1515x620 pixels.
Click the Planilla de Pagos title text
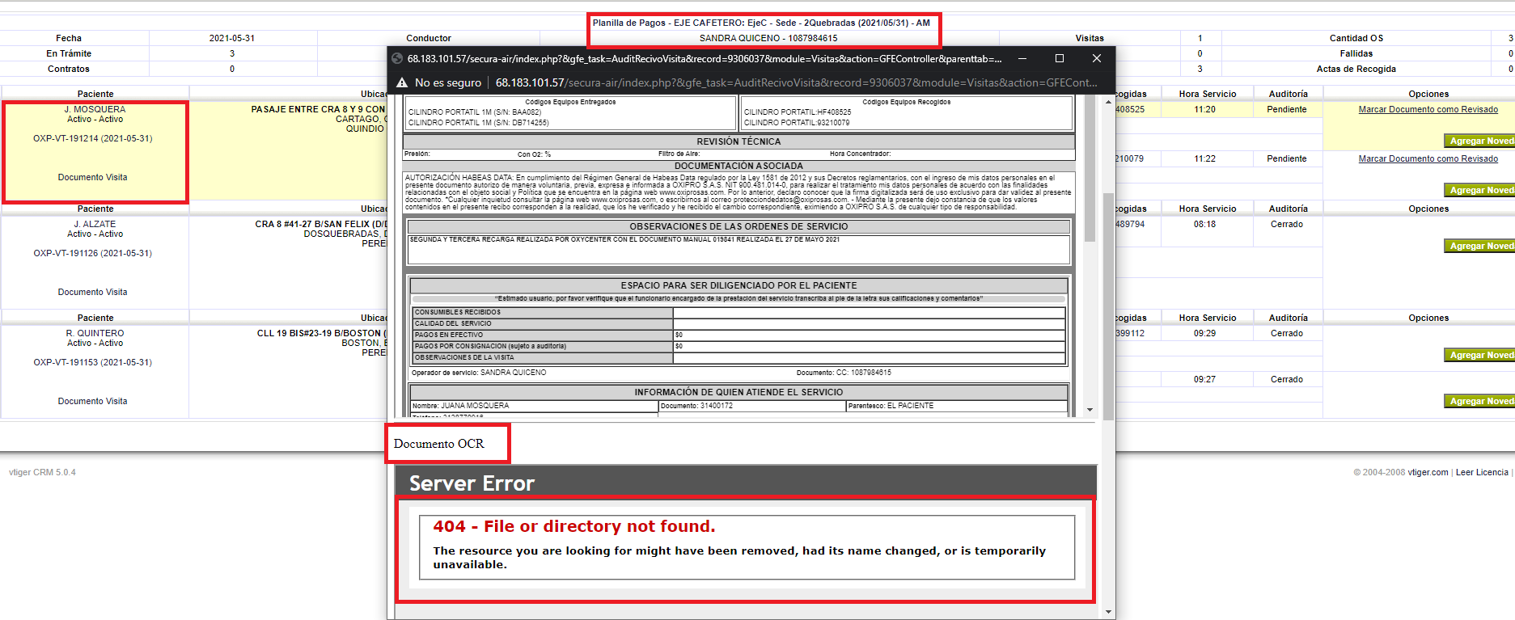click(x=761, y=23)
